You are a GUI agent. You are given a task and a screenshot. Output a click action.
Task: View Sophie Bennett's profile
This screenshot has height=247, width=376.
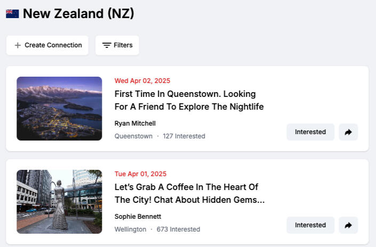(138, 217)
